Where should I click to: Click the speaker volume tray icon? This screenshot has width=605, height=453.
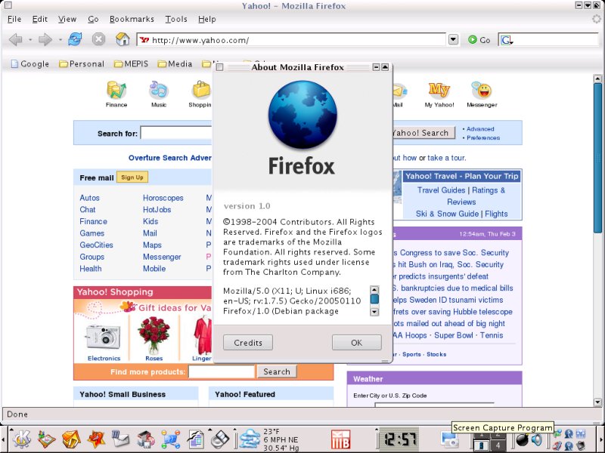[x=537, y=440]
